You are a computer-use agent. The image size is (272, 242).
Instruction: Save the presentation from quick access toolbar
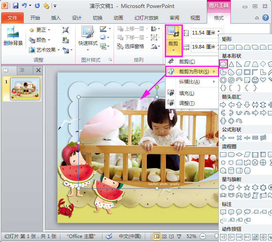pyautogui.click(x=16, y=6)
